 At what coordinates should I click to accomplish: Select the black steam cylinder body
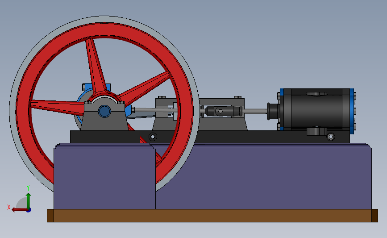316,110
